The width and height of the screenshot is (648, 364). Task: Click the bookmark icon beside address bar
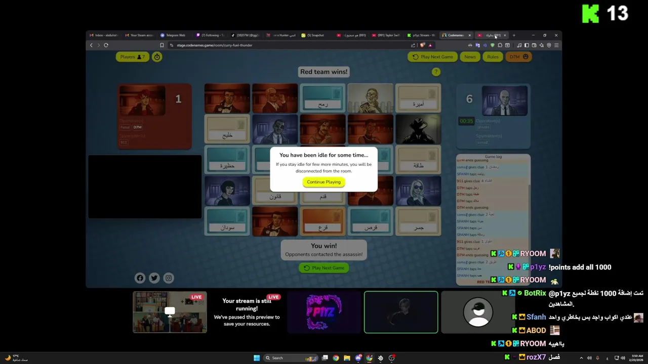pos(162,45)
